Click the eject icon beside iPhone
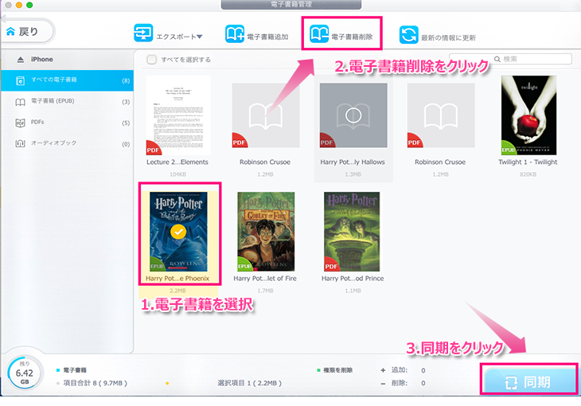This screenshot has width=581, height=406. (21, 60)
